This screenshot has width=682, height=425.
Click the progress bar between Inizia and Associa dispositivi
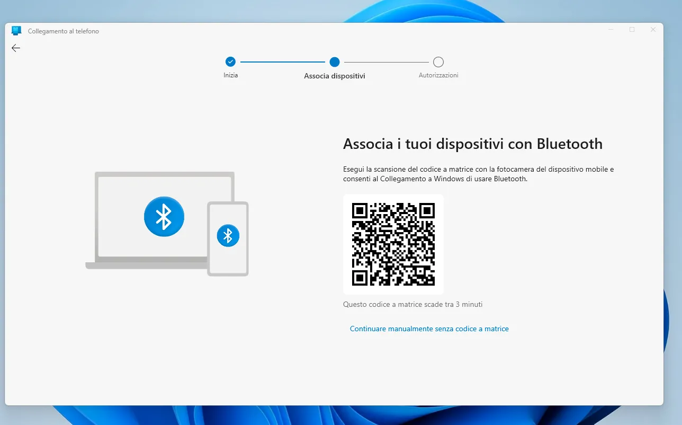(x=282, y=61)
